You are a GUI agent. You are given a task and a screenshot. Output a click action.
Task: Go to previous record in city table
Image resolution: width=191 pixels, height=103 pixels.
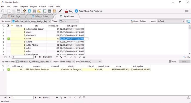click(x=10, y=57)
